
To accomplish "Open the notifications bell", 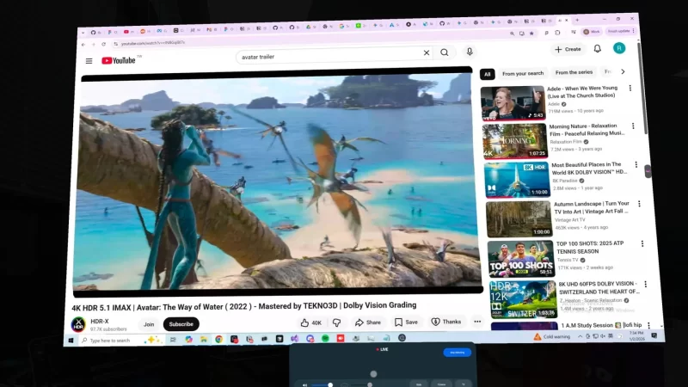I will 596,49.
